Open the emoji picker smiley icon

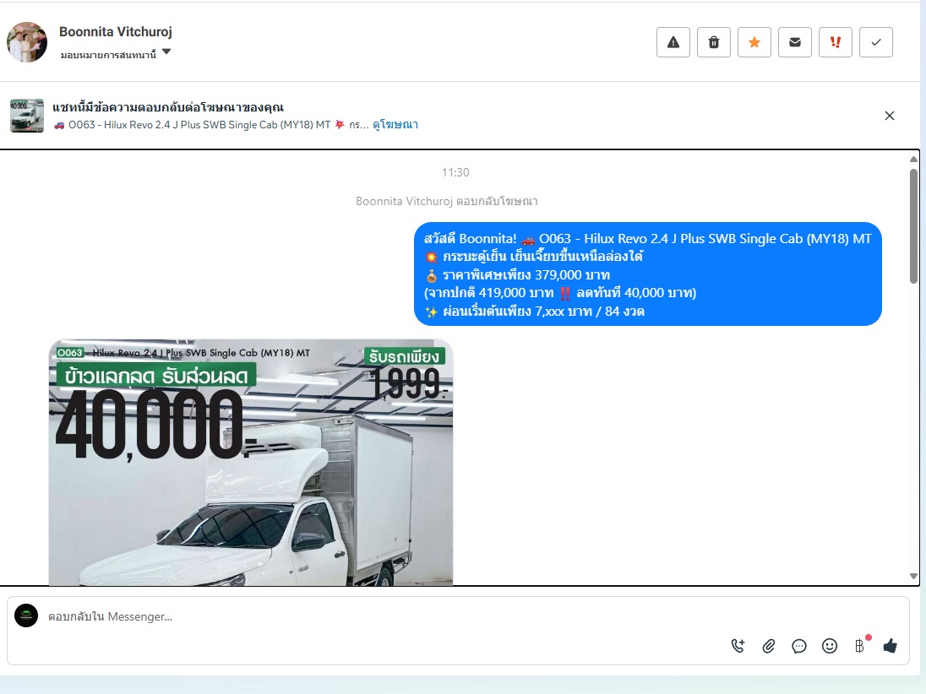tap(830, 646)
